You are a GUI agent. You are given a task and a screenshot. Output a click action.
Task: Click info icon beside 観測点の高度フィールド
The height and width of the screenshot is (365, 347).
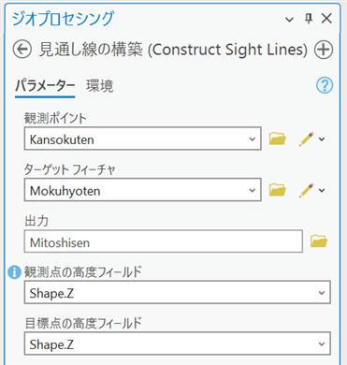(x=14, y=272)
